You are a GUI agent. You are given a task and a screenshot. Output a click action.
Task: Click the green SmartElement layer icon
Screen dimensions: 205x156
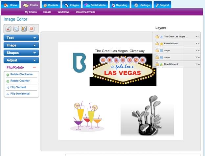pos(161,64)
